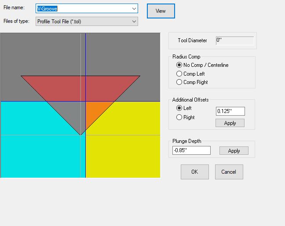Click the yellow region of the preview
The width and height of the screenshot is (285, 226).
pyautogui.click(x=128, y=145)
